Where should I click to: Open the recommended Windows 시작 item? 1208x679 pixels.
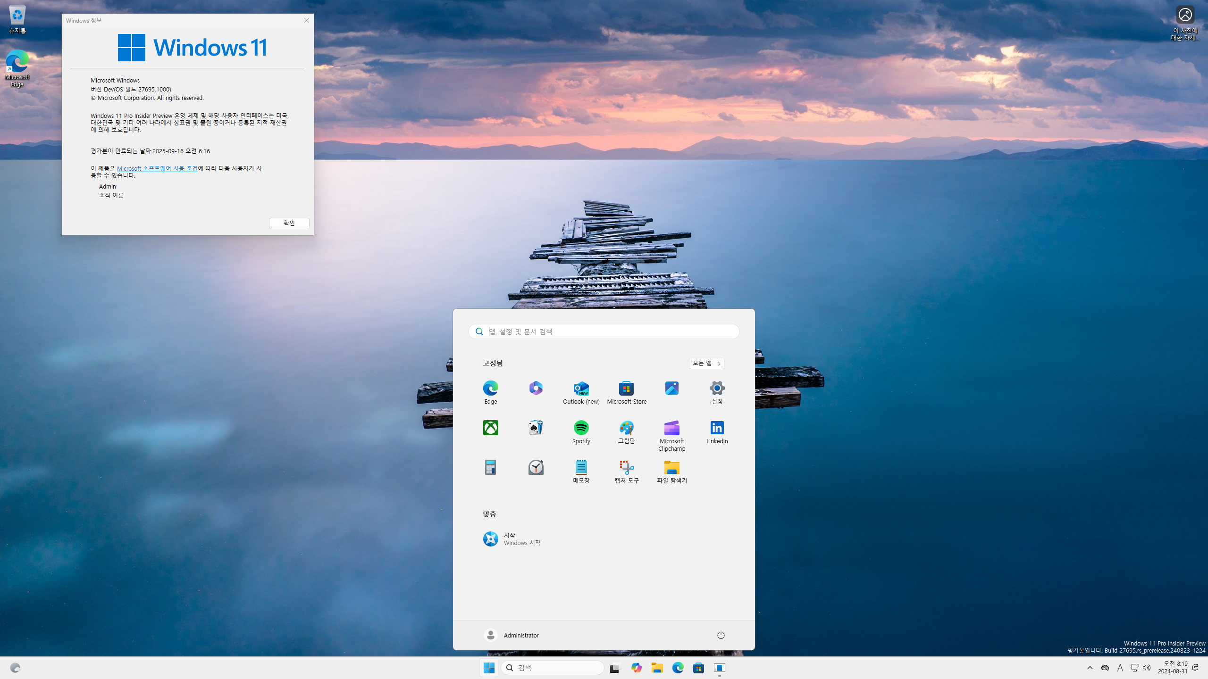pos(512,539)
